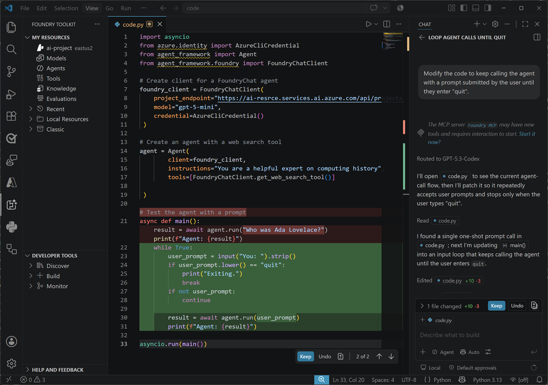
Task: Toggle the secondary side bar visibility
Action: coord(487,8)
